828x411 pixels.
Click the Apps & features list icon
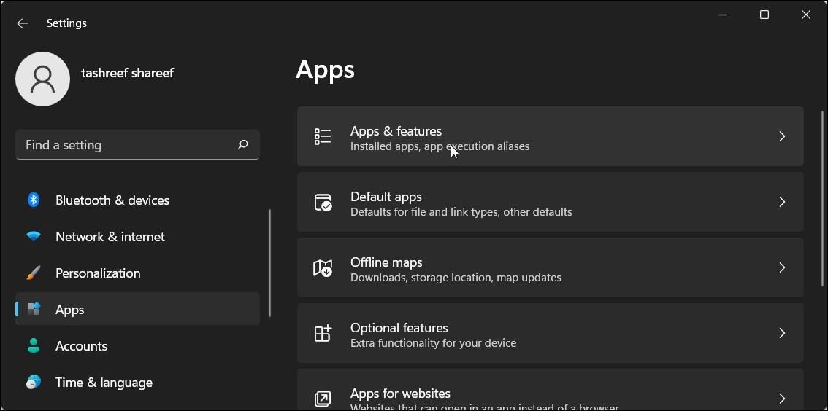click(x=323, y=136)
